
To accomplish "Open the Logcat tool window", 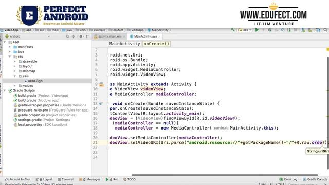I will [44, 179].
